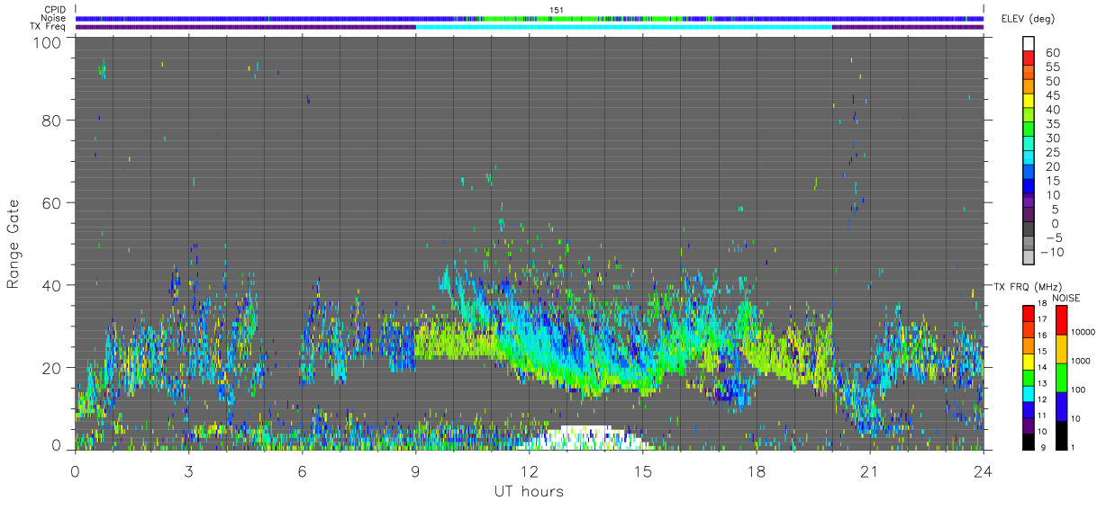Click elevation swatch between 30 and 35 degrees
1106x510 pixels.
[1029, 129]
